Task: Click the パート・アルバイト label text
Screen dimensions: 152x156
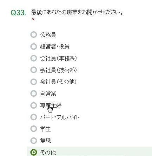Action: [x=60, y=117]
